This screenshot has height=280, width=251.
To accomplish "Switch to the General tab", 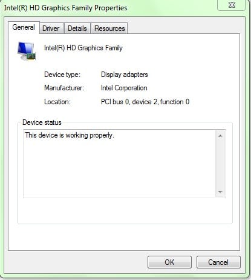I will point(24,27).
